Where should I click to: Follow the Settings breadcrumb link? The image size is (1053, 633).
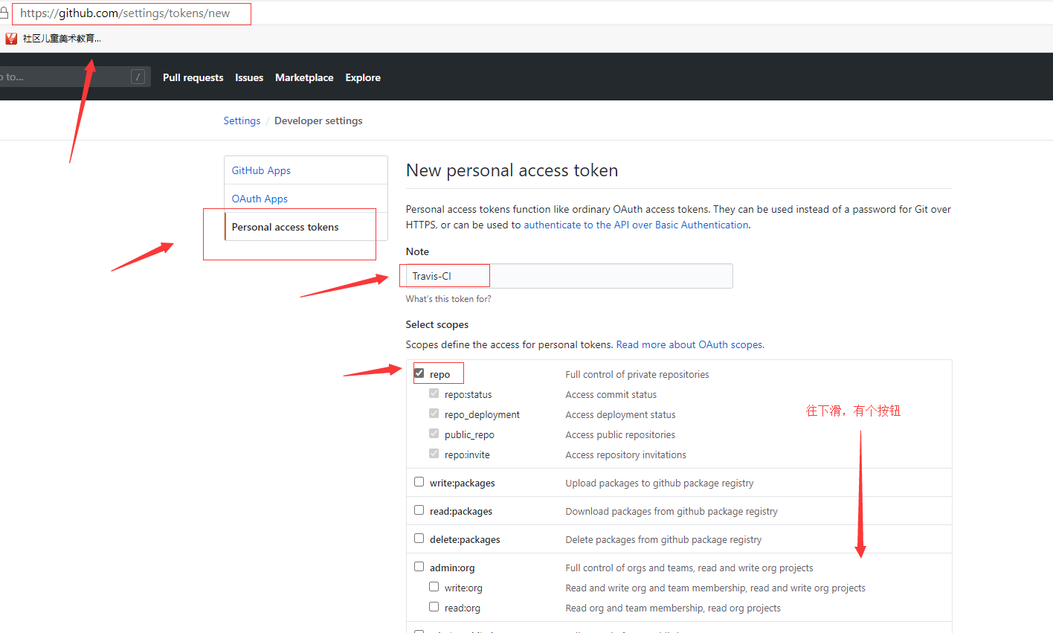tap(242, 121)
